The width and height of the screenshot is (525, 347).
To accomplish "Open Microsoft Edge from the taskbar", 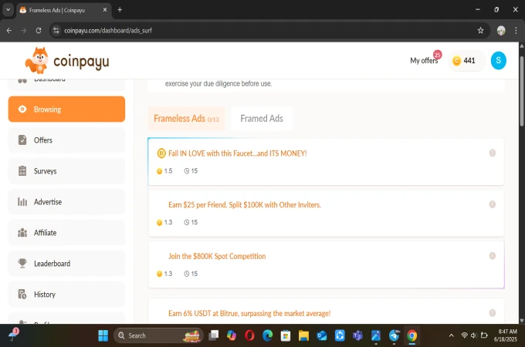I will tap(268, 335).
